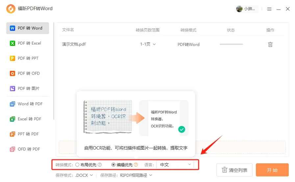295x182 pixels.
Task: Click the 福昕PDF转Word title text
Action: coord(35,9)
